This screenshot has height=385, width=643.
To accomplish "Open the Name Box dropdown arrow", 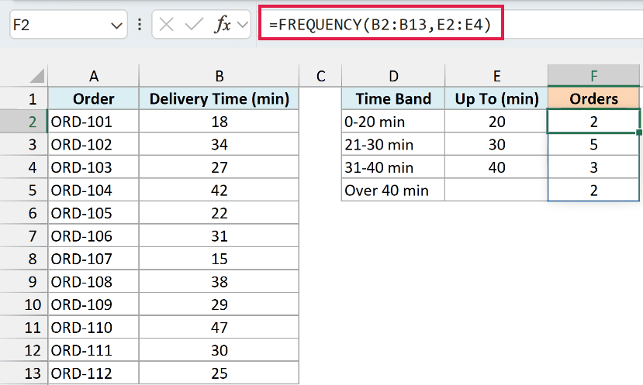I will (116, 26).
